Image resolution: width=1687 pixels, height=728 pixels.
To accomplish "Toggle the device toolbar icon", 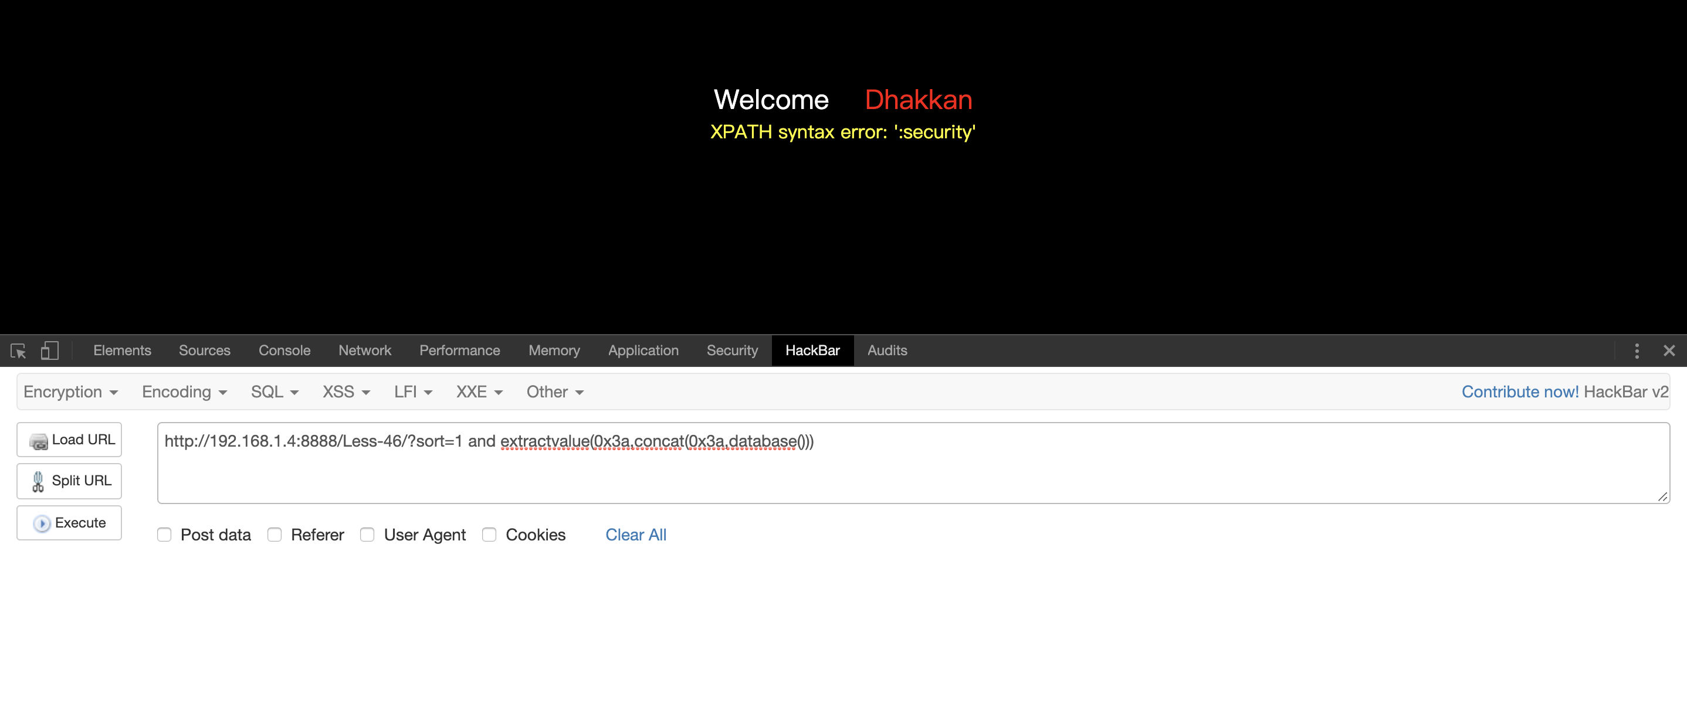I will point(50,351).
